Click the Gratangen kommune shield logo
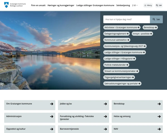 (x=6, y=5)
